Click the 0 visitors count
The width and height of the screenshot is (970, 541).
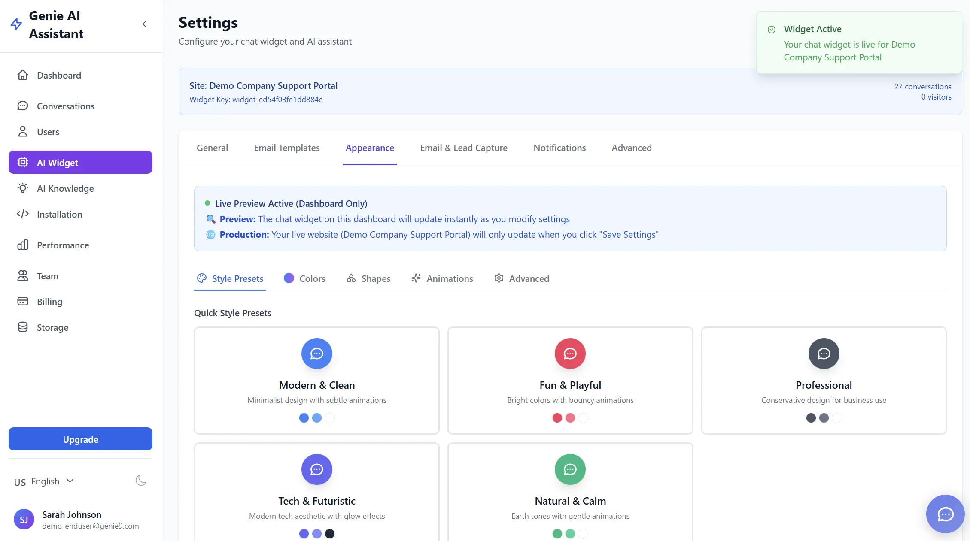(x=936, y=97)
